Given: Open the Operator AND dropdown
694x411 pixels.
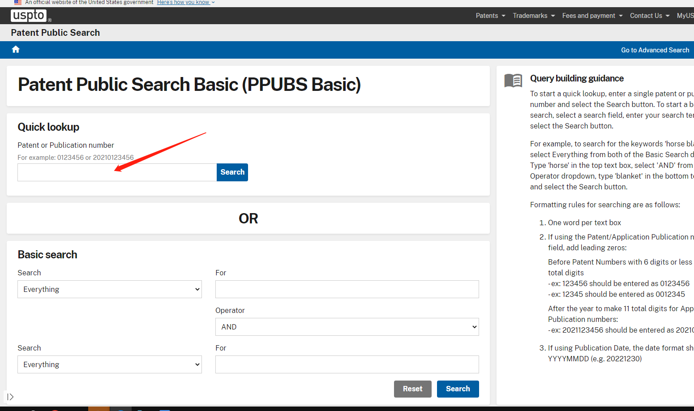Looking at the screenshot, I should pyautogui.click(x=347, y=327).
